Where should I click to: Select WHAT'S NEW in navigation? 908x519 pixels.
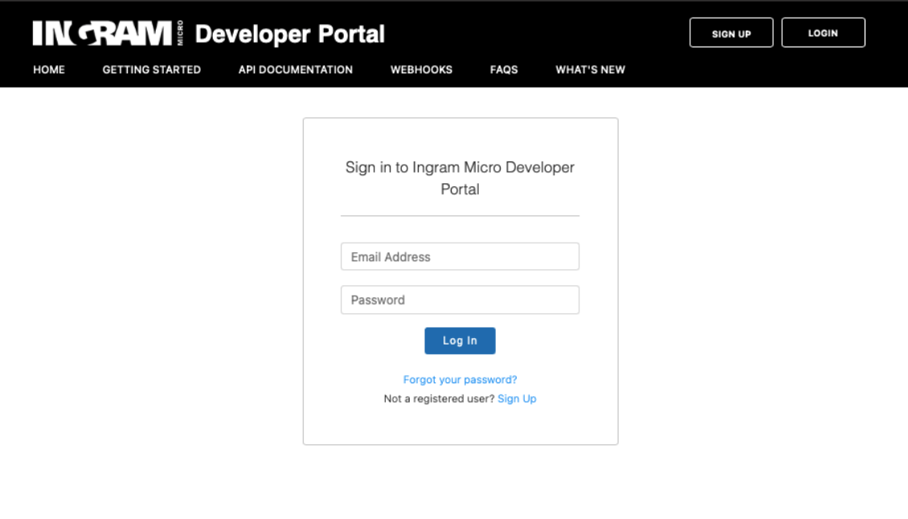pos(590,70)
